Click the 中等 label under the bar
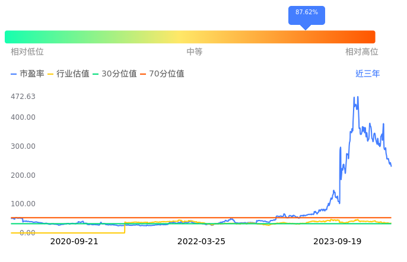This screenshot has height=262, width=407. (195, 52)
